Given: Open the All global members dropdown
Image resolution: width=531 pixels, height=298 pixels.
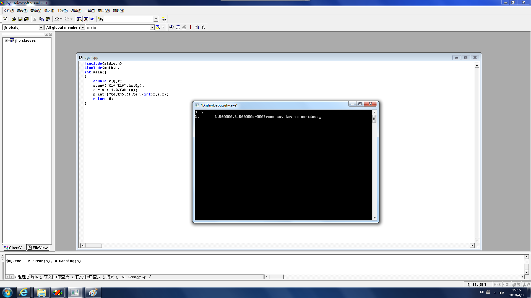Looking at the screenshot, I should 83,27.
